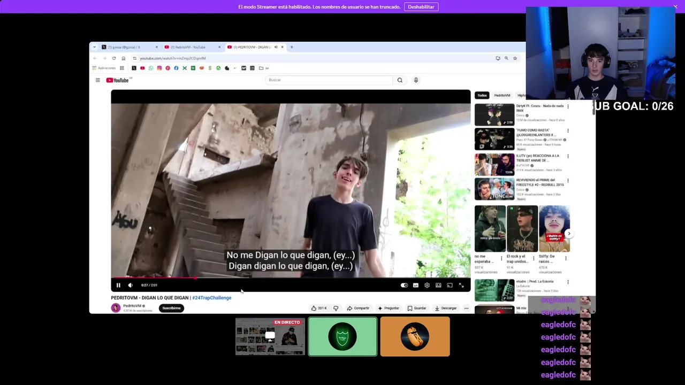Switch to the X gonza browser tab
Screen dimensions: 685x385
130,47
